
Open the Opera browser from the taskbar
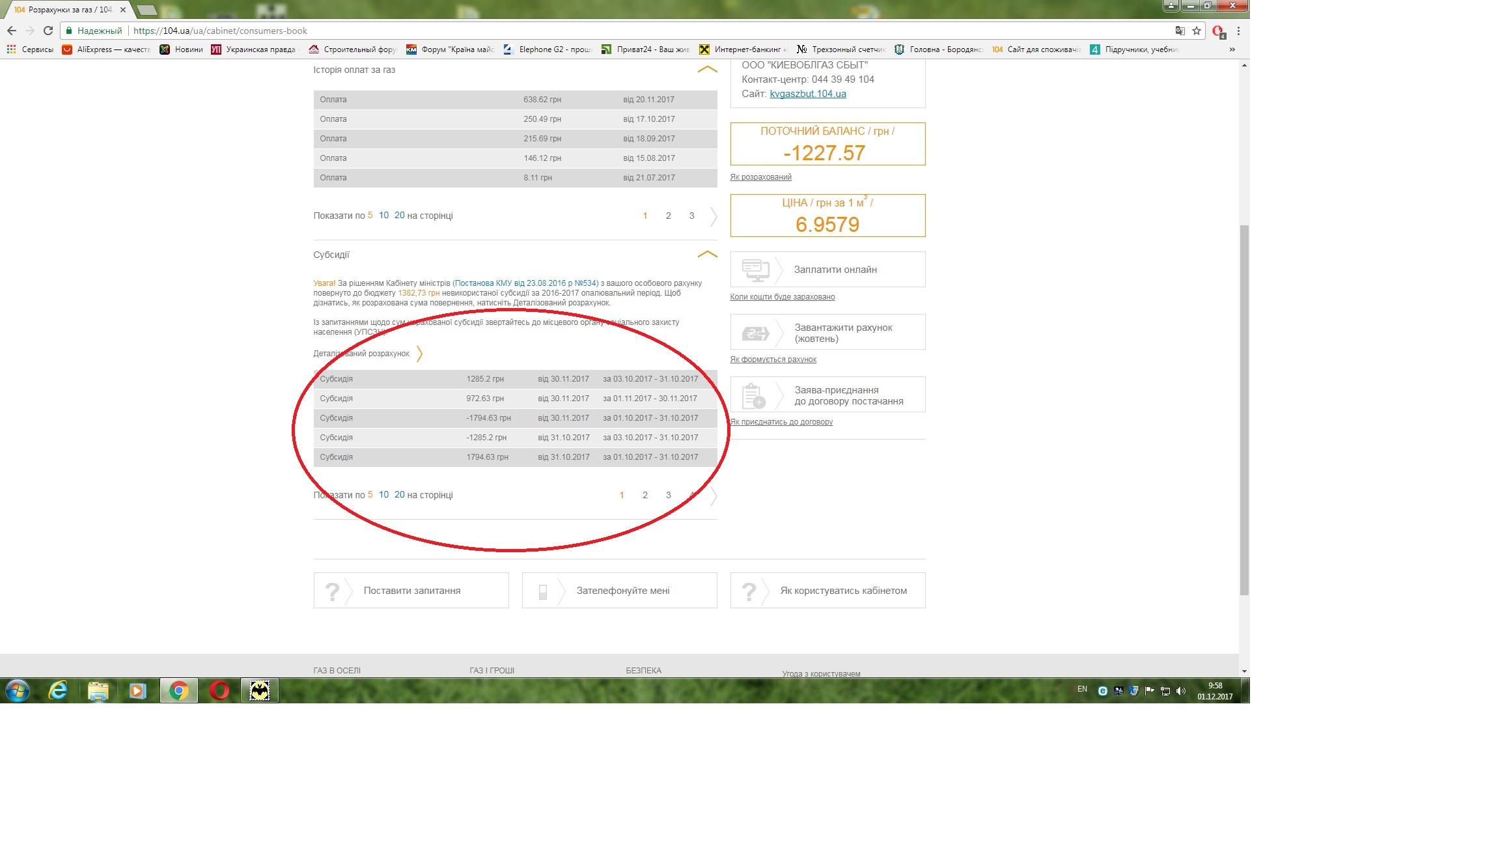pos(219,690)
